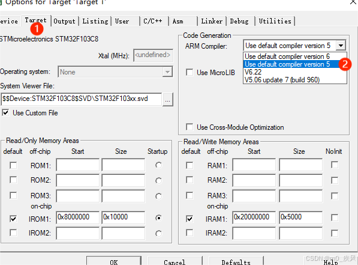Switch to the Linker tab
Screen dimensions: 358x265
pos(212,21)
